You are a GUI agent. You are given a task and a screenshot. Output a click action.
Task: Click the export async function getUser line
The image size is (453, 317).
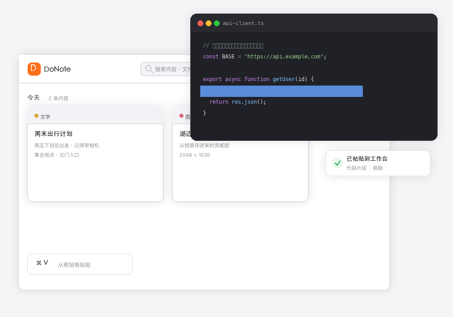(258, 79)
